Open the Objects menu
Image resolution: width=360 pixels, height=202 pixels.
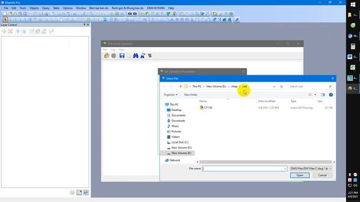pos(34,8)
